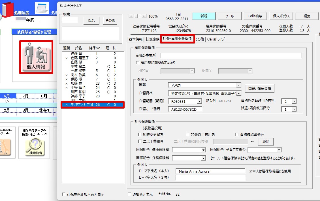Open 資格外活動許可の有無 dropdown

[294, 101]
